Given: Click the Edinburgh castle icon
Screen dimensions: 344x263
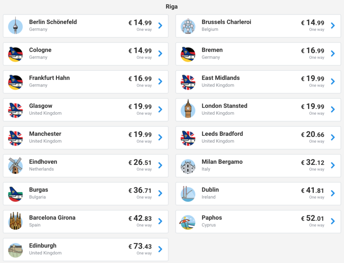Looking at the screenshot, I should 15,249.
